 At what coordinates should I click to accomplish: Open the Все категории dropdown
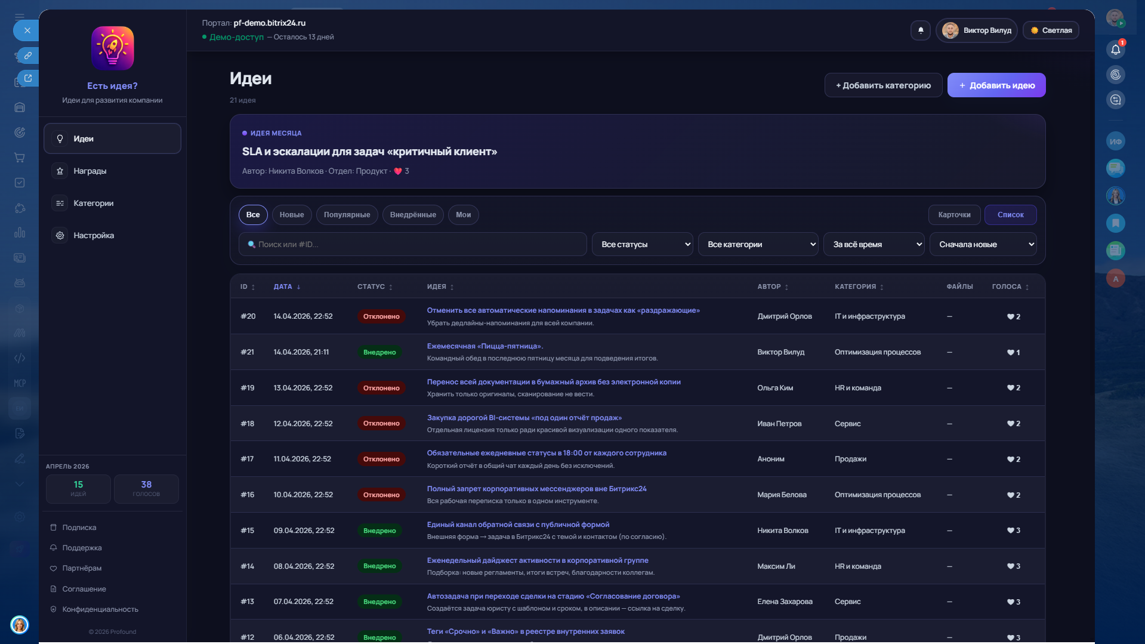click(758, 245)
